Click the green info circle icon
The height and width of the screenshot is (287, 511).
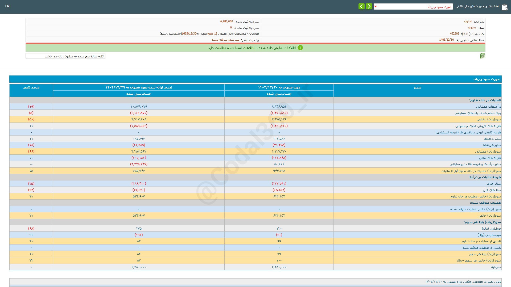(300, 48)
